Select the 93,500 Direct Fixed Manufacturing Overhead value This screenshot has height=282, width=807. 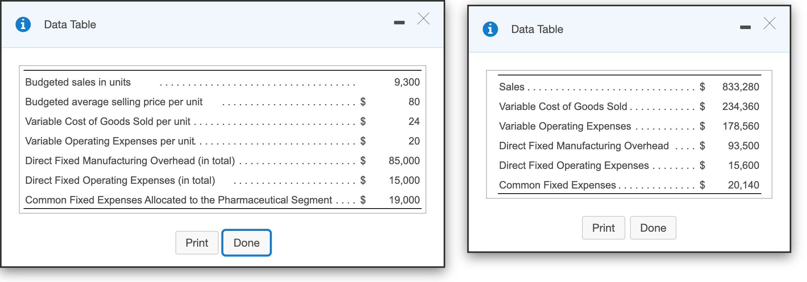click(x=743, y=146)
